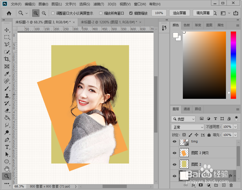242x190 pixels.
Task: Open the 图层(L) menu
Action: [x=57, y=4]
